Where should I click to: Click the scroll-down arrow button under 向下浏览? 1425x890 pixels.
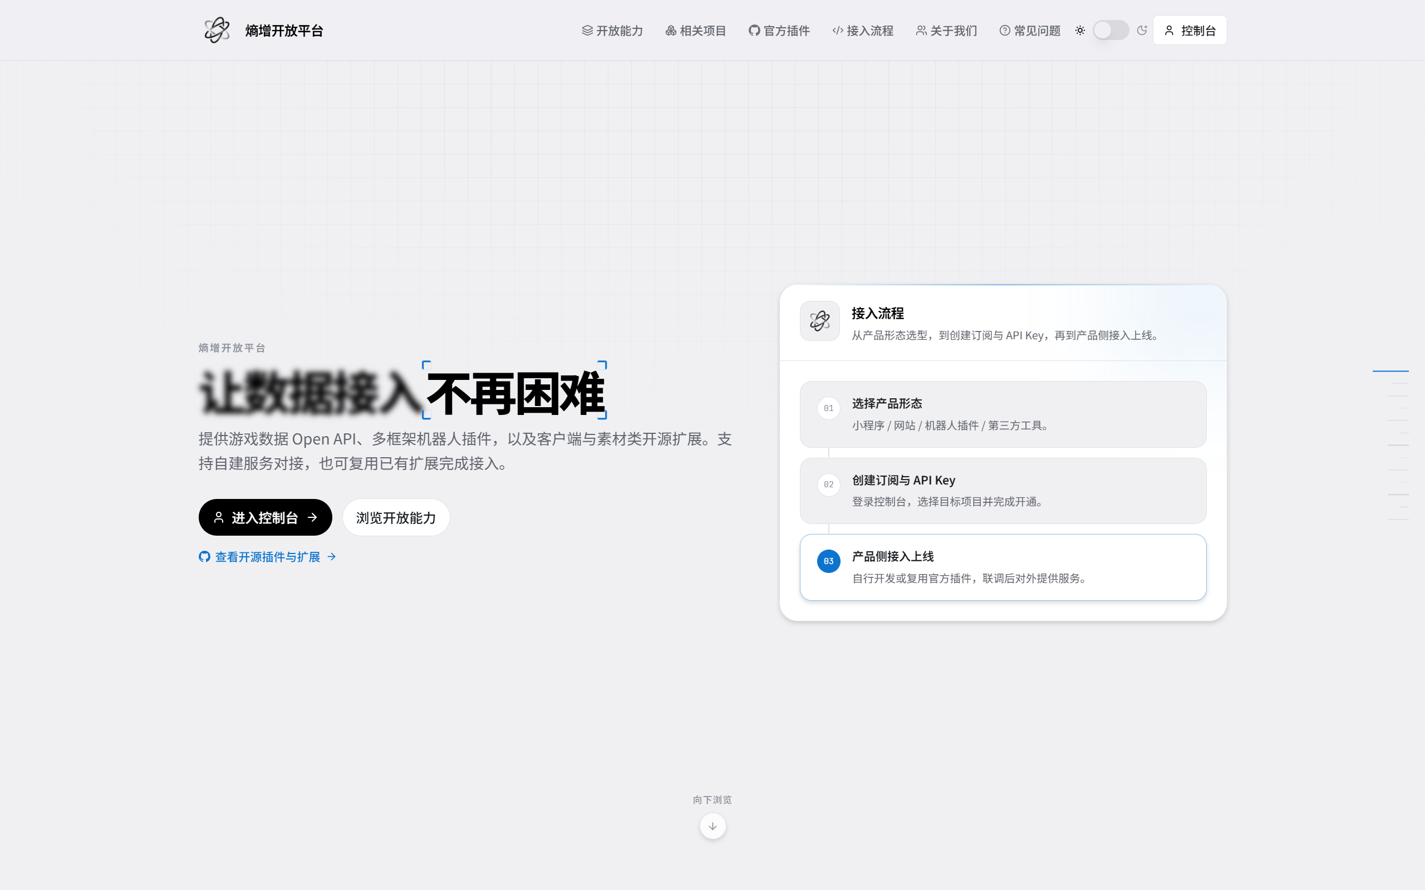click(x=712, y=827)
